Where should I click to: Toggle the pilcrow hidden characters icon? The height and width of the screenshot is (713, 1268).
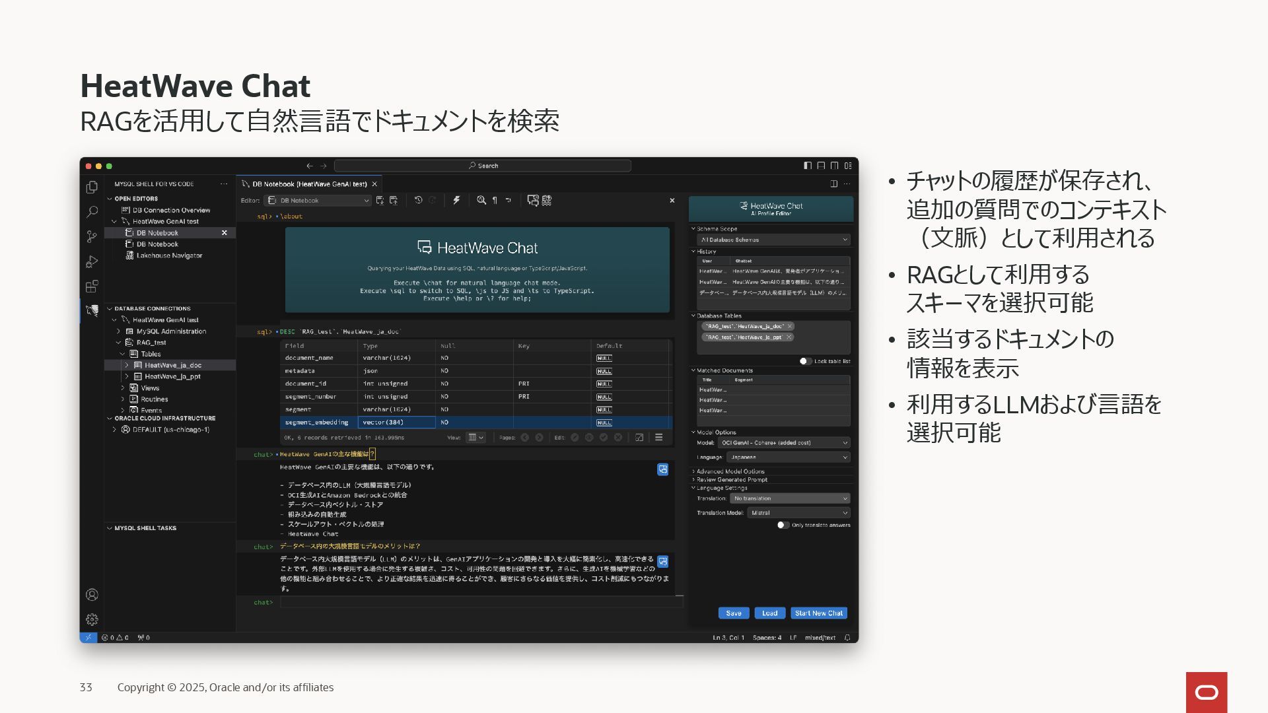click(x=495, y=200)
